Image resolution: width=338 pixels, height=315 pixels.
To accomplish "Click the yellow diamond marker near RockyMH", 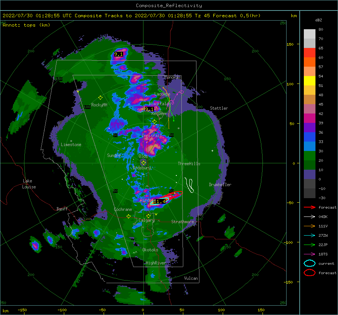I will pos(100,98).
